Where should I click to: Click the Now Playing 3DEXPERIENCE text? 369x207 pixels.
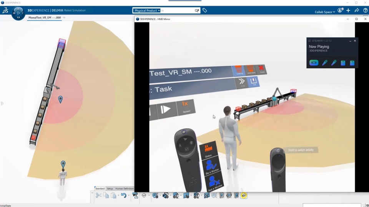click(319, 48)
